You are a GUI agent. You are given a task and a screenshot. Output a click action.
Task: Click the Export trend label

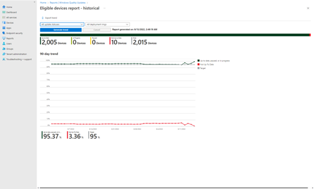point(51,18)
